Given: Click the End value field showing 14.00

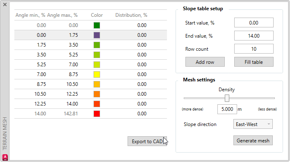Looking at the screenshot, I should coord(254,36).
